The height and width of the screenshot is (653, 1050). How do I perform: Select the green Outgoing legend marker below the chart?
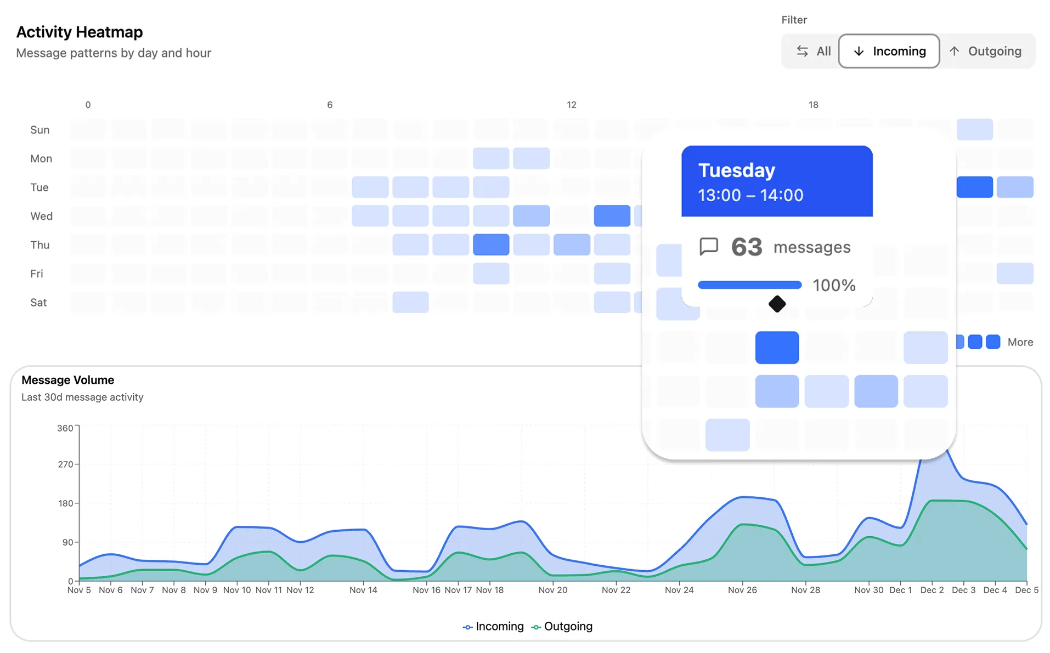(x=537, y=626)
